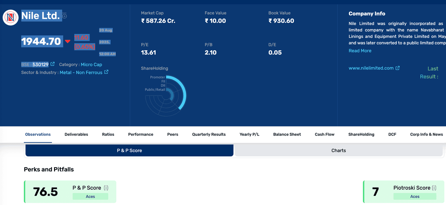Click the Last Result label
Screen dimensions: 446x205
[x=429, y=72]
